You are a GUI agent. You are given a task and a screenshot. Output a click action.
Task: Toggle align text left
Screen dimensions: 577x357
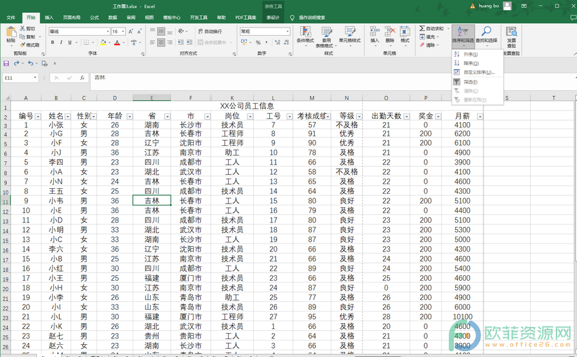(153, 42)
